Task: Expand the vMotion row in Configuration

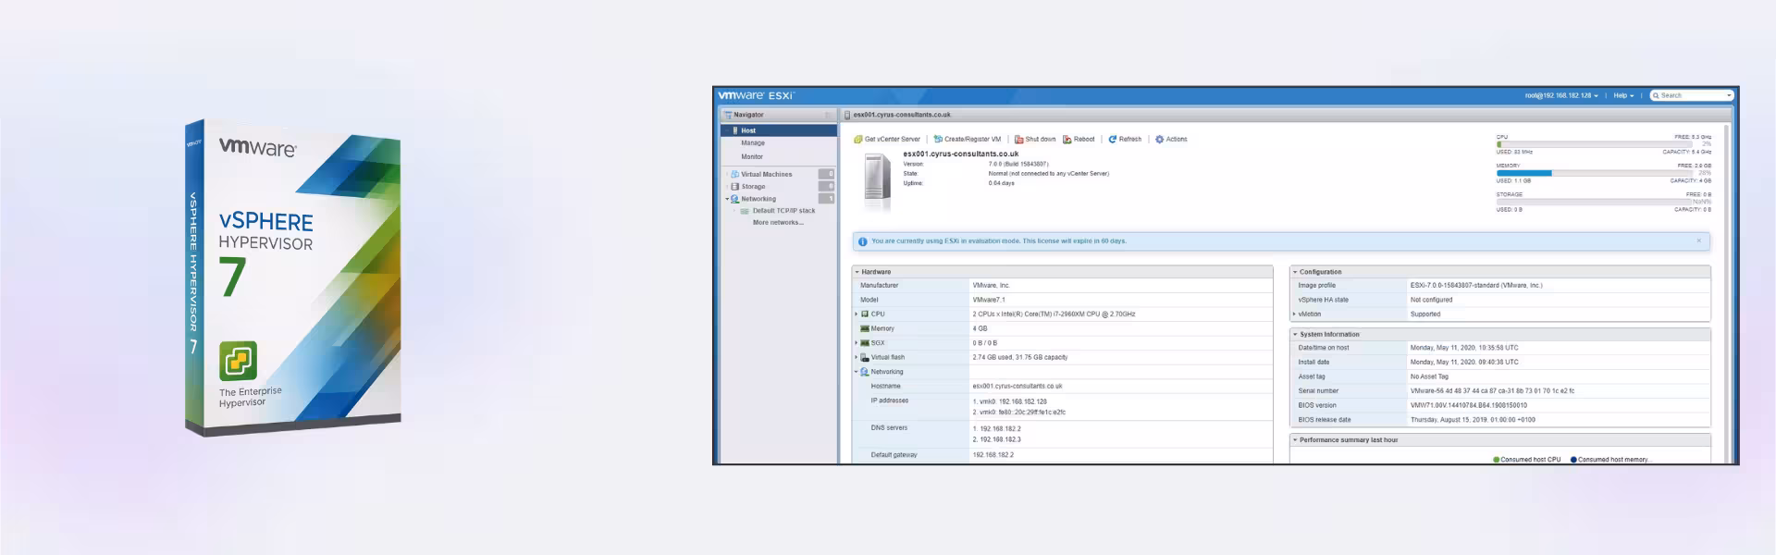Action: point(1294,314)
